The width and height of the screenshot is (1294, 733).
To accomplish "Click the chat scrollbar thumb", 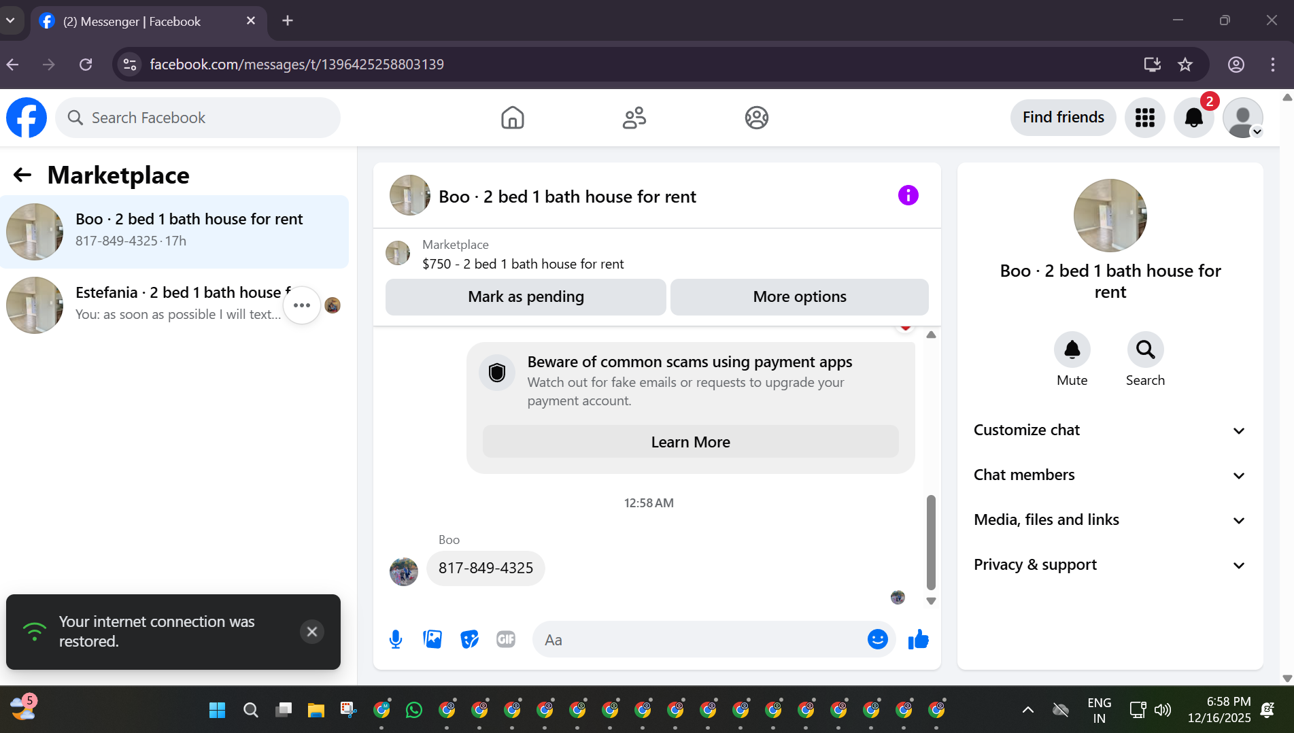I will tap(931, 543).
